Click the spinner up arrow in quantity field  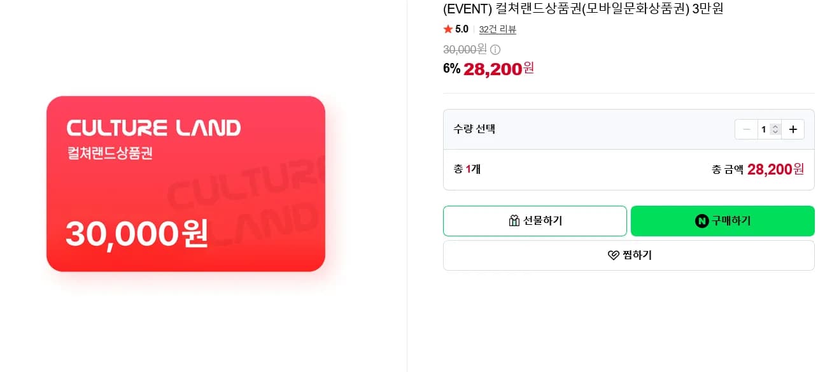[775, 127]
